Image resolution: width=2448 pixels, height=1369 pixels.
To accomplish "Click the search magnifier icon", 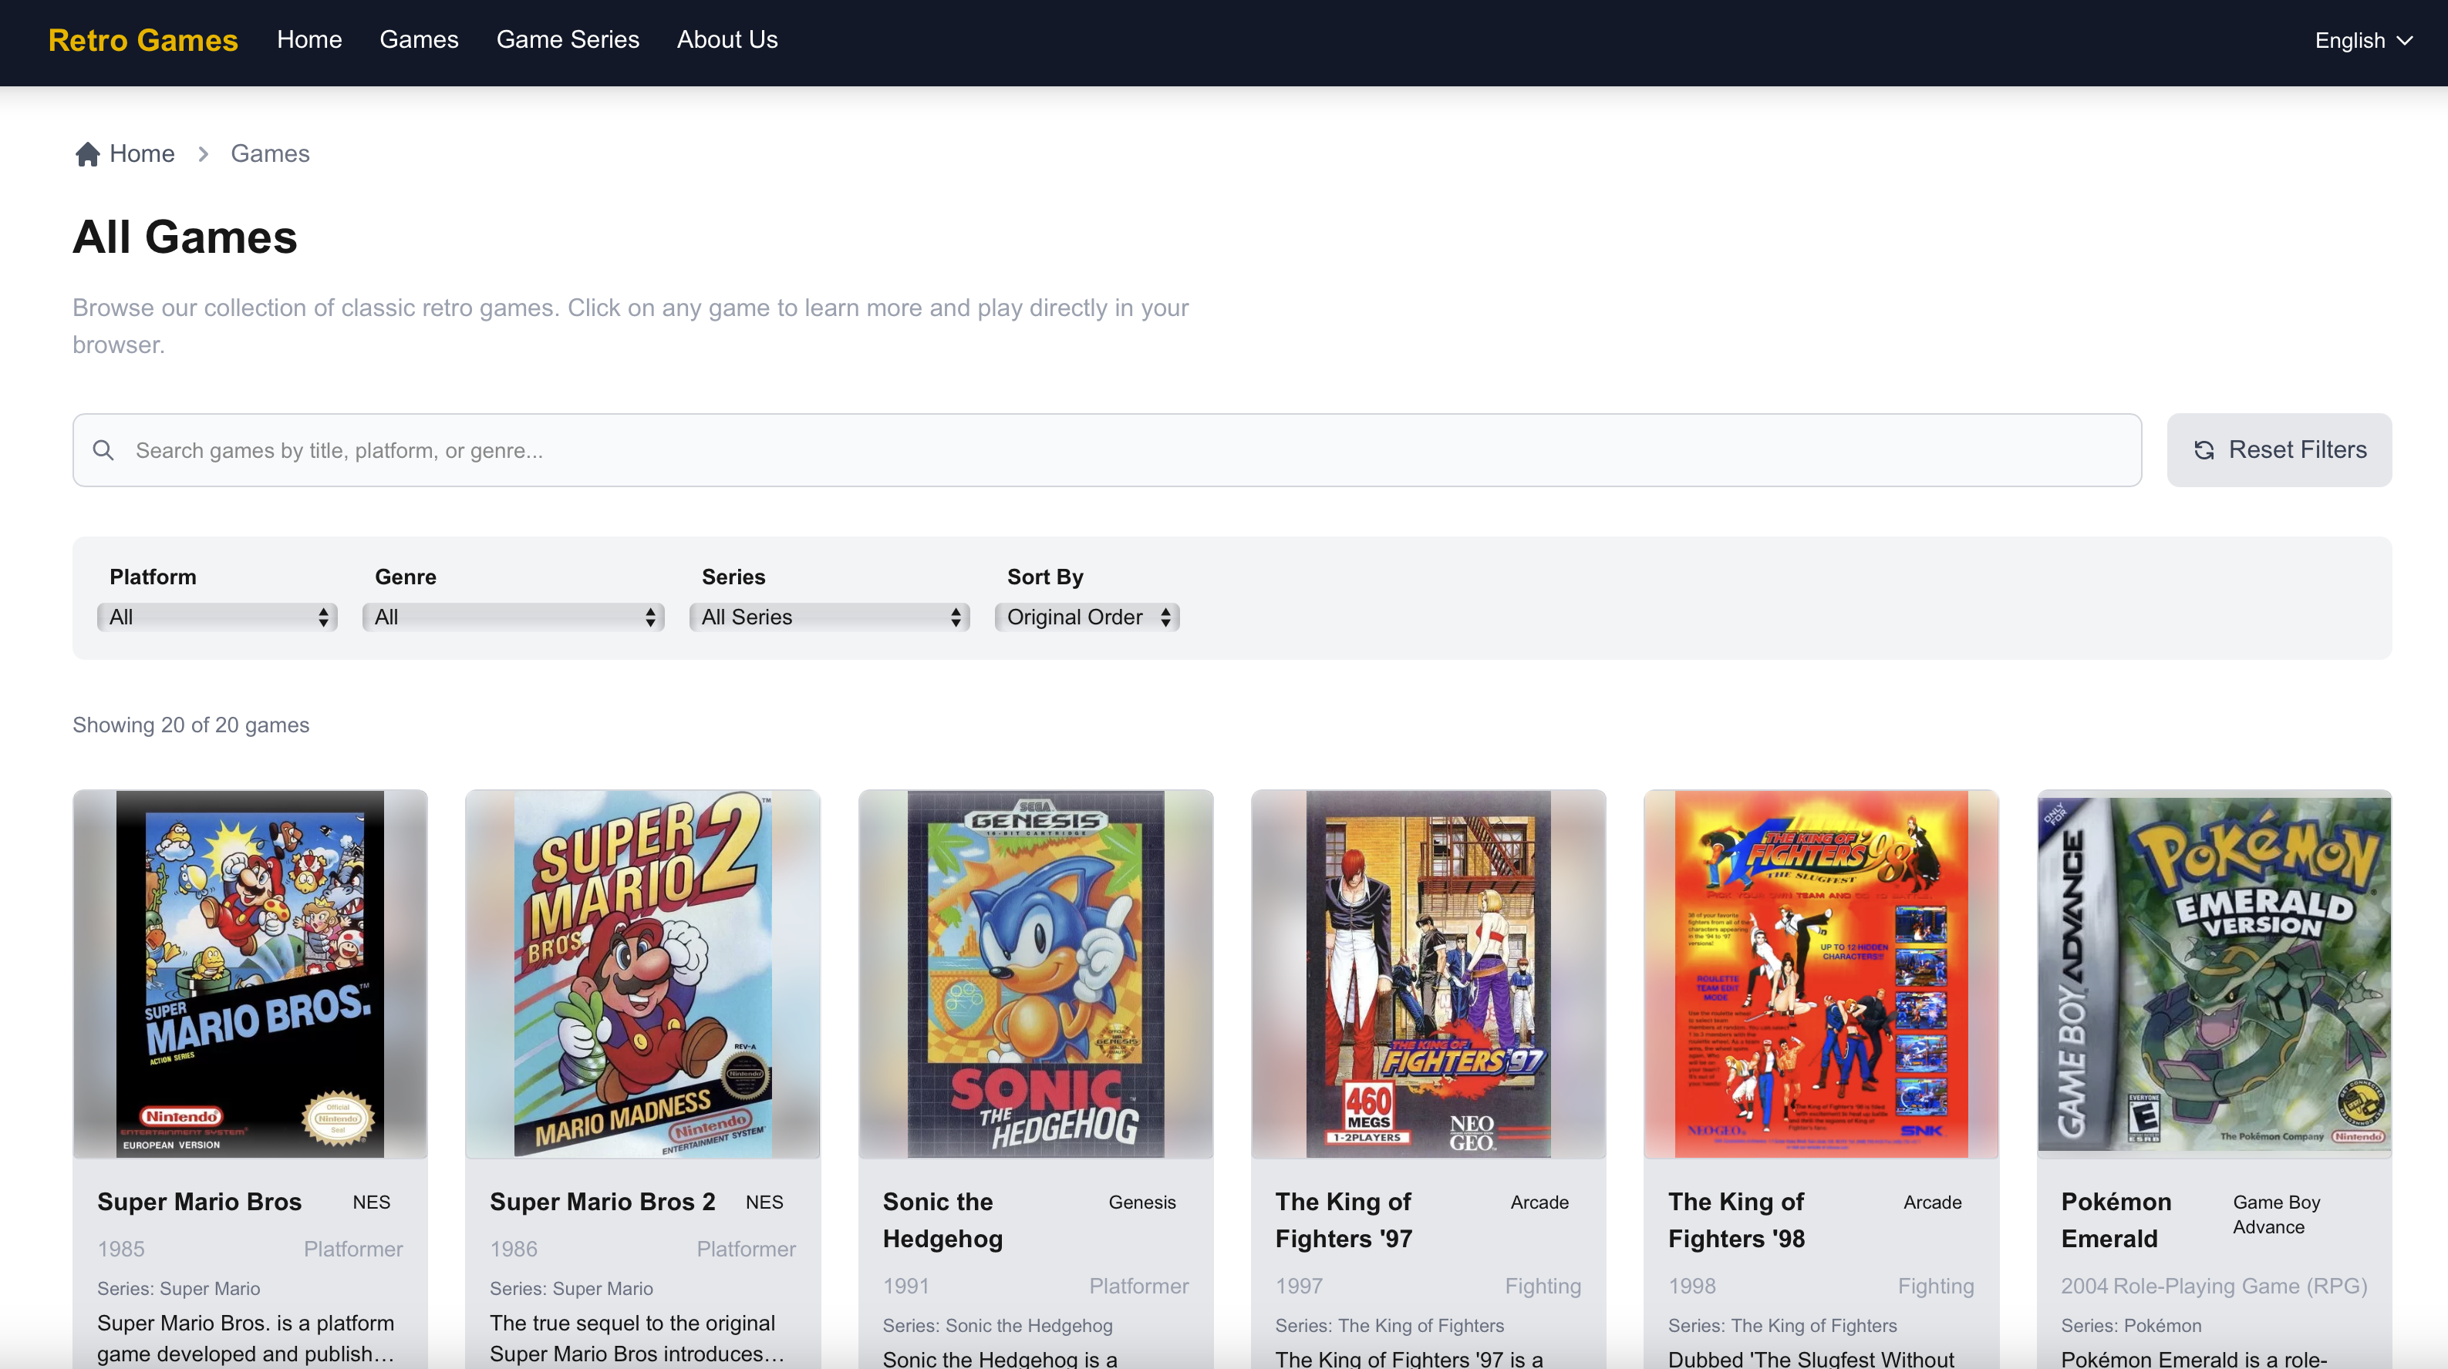I will tap(103, 450).
